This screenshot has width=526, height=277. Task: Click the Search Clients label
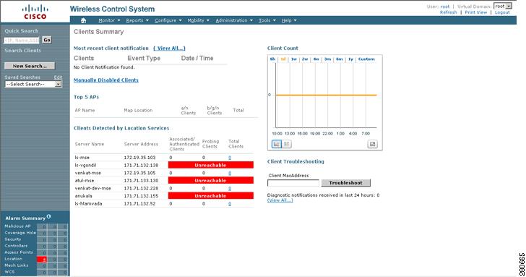coord(23,51)
